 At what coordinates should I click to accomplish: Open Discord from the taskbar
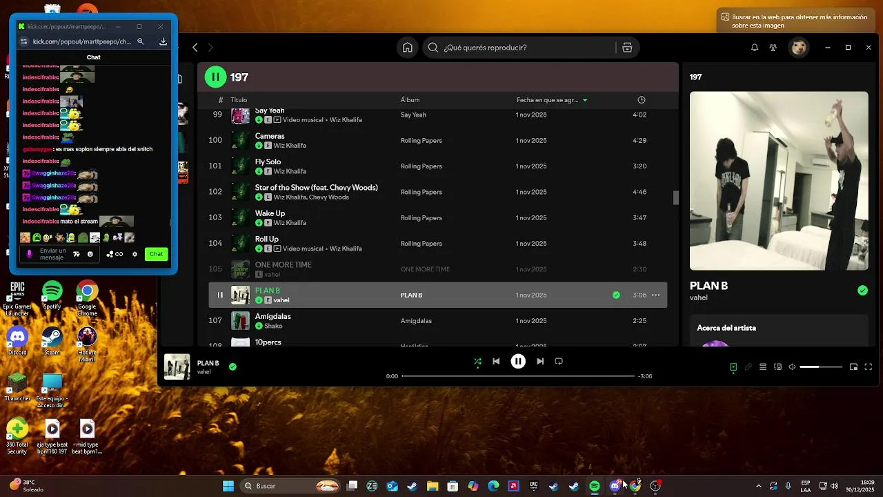pos(615,486)
